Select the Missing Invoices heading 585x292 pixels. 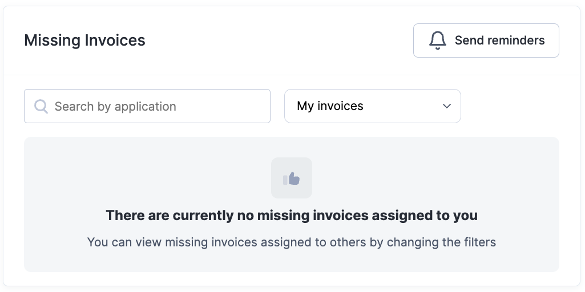pos(84,40)
